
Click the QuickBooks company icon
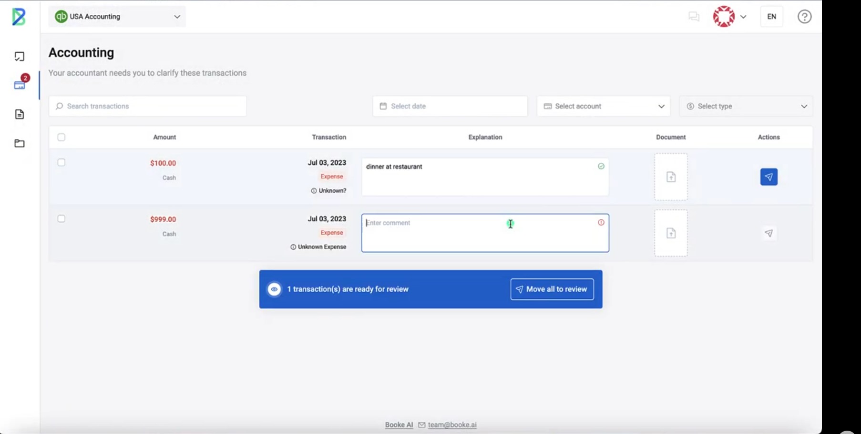pos(61,17)
